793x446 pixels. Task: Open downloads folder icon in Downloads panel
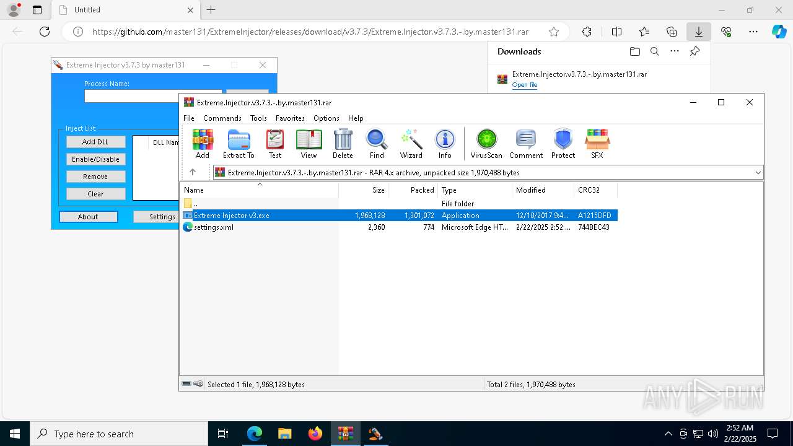pyautogui.click(x=634, y=51)
